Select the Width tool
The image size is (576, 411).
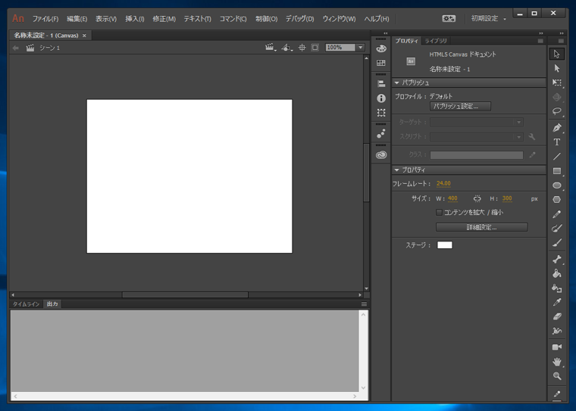(x=557, y=331)
